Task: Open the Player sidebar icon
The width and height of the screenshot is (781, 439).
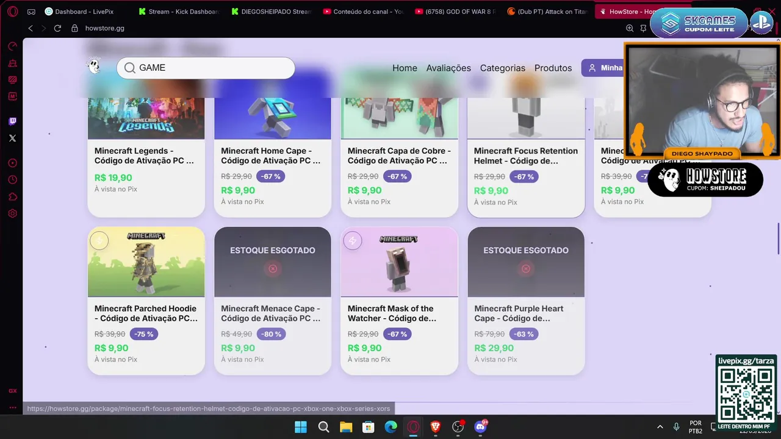Action: pos(12,163)
